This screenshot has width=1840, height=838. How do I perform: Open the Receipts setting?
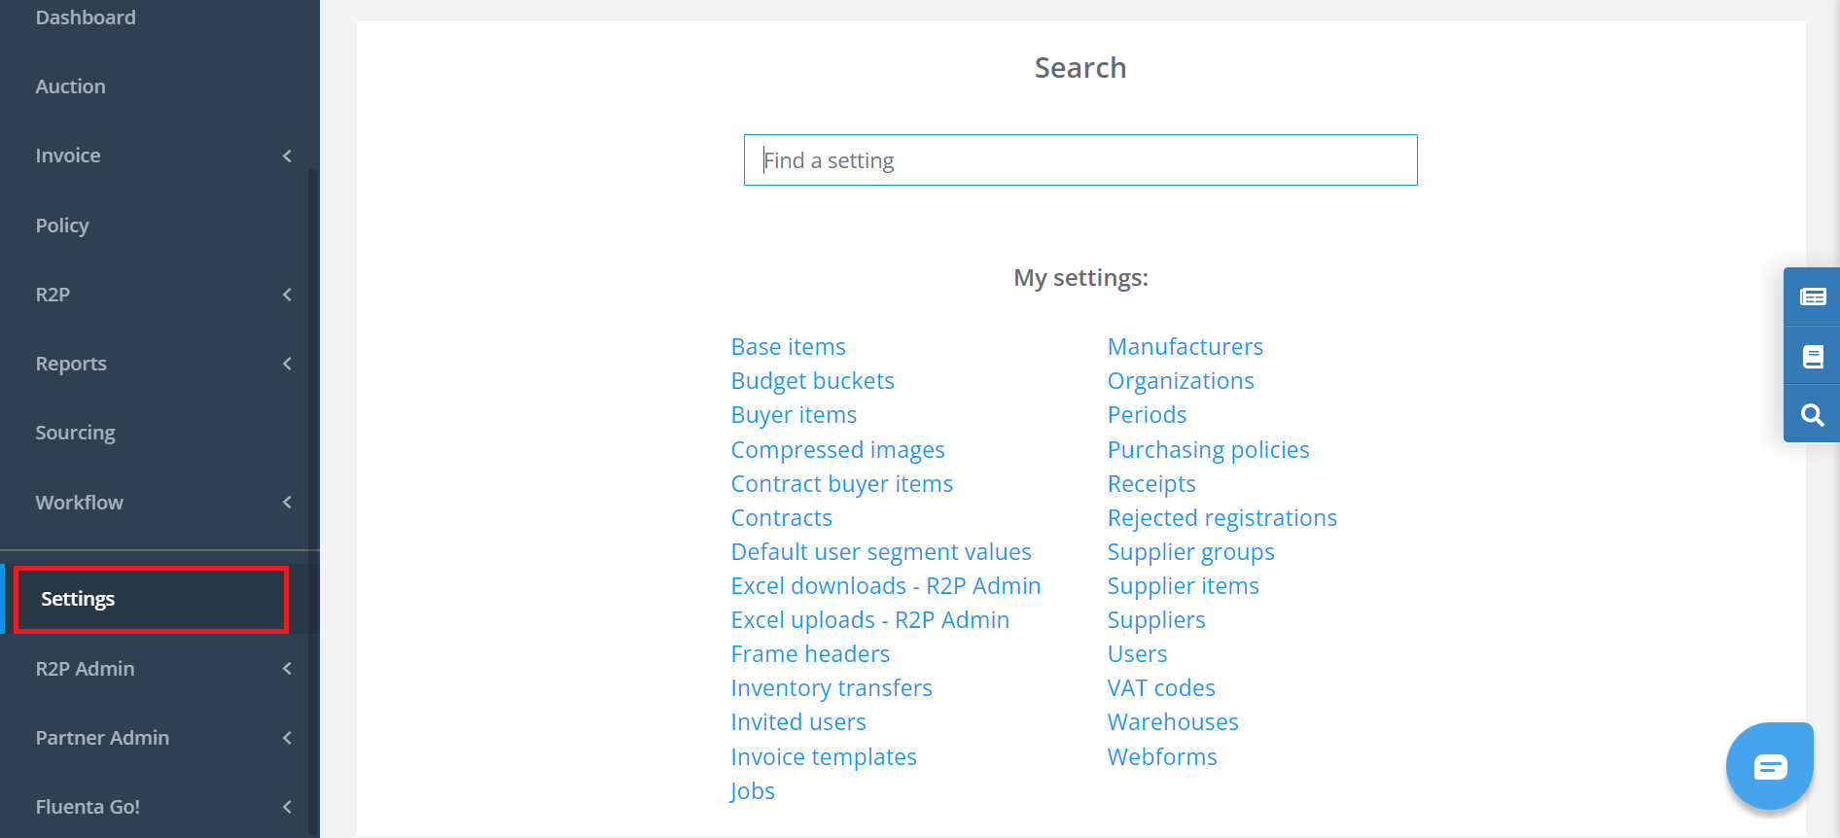click(1151, 484)
